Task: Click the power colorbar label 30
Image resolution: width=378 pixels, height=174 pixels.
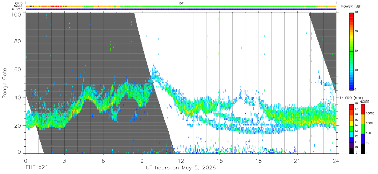Action: point(356,32)
